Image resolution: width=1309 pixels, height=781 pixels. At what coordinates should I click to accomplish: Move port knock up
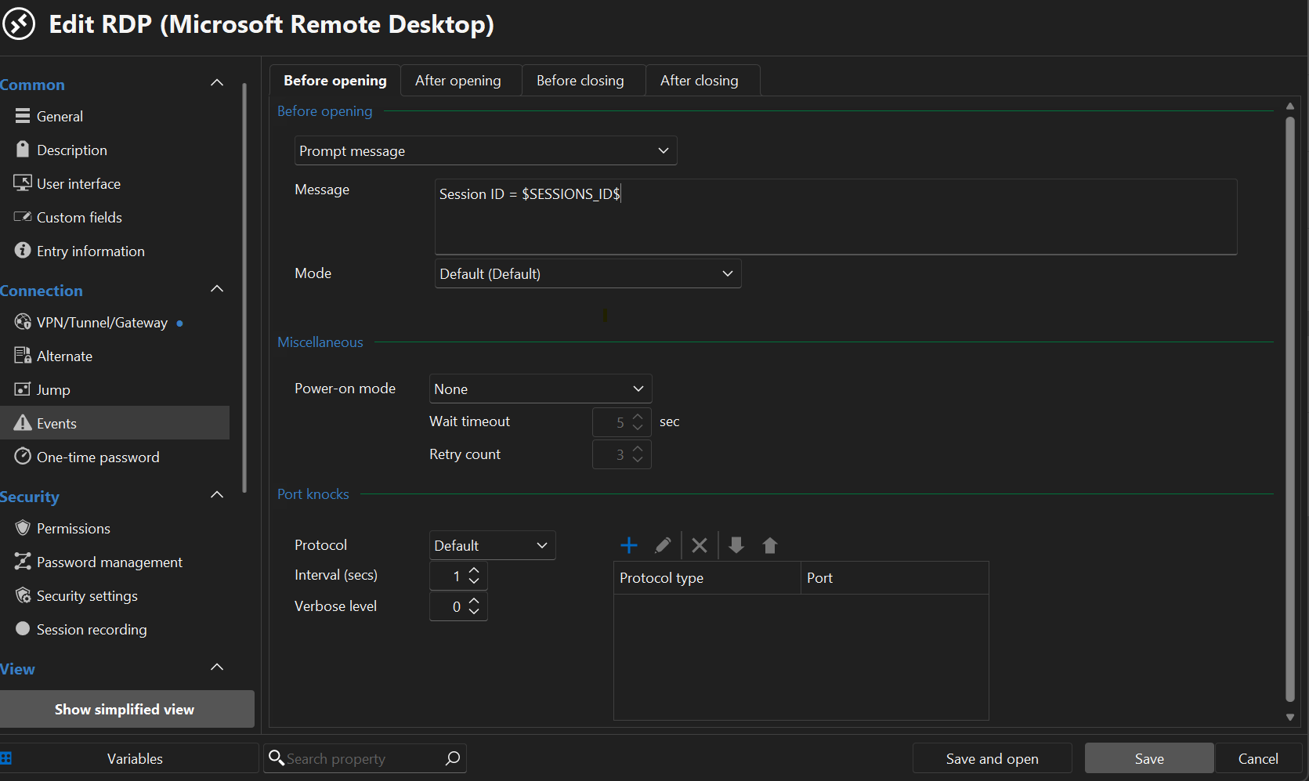[x=770, y=545]
